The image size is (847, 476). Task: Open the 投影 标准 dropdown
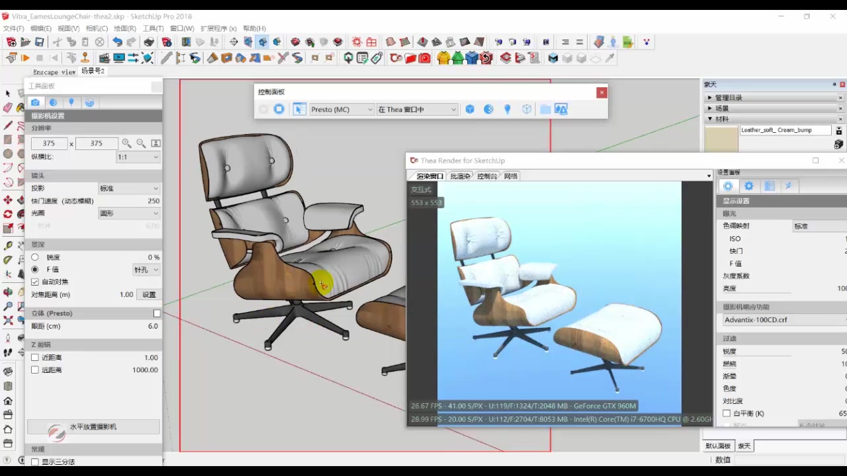(x=128, y=188)
